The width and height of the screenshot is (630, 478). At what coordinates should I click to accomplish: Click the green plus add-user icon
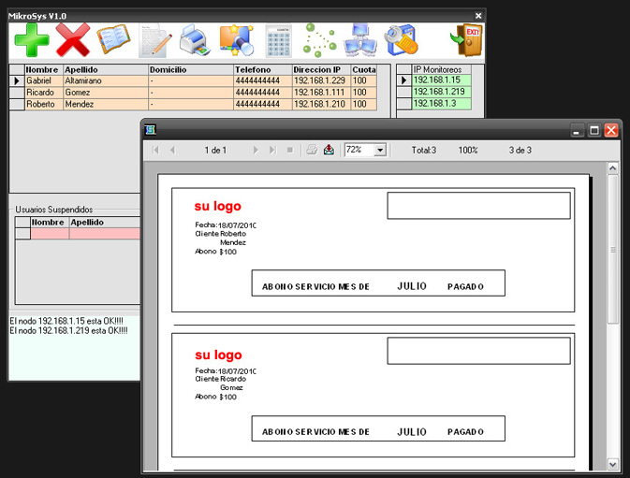[x=32, y=39]
